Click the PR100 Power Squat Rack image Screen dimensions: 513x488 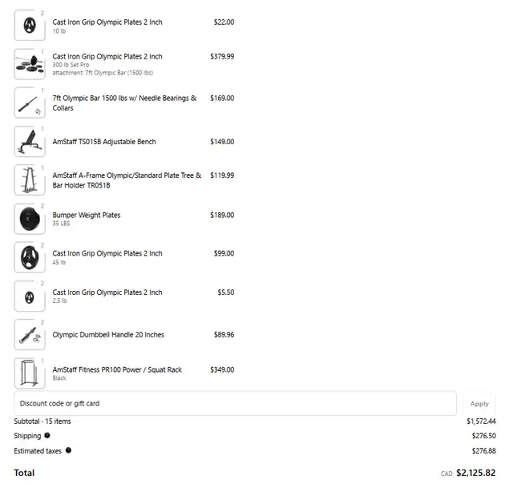point(30,373)
